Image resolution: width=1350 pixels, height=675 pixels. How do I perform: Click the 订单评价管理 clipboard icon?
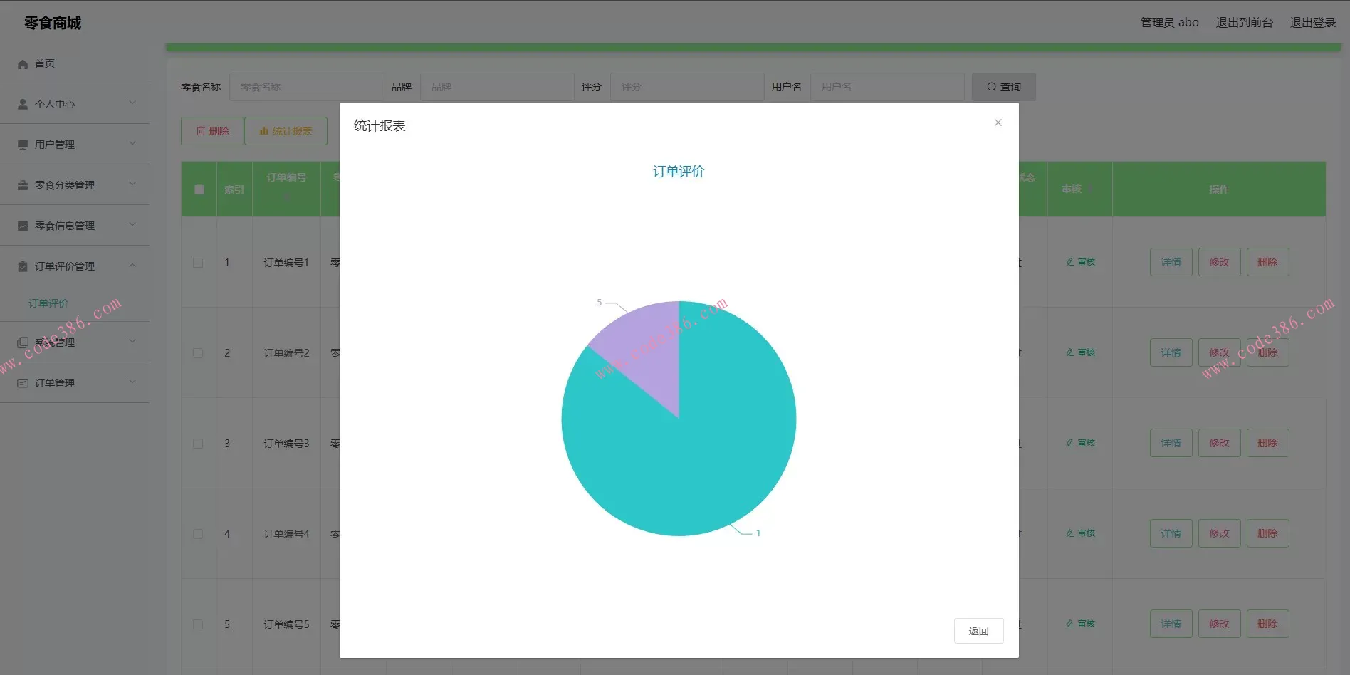(x=23, y=266)
